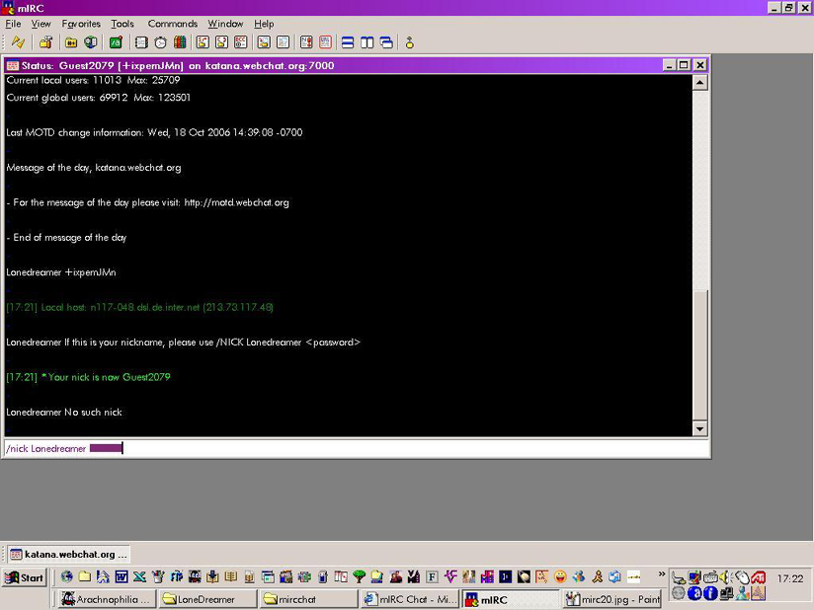Image resolution: width=814 pixels, height=610 pixels.
Task: Open the Timer stopwatch toolbar icon
Action: 160,42
